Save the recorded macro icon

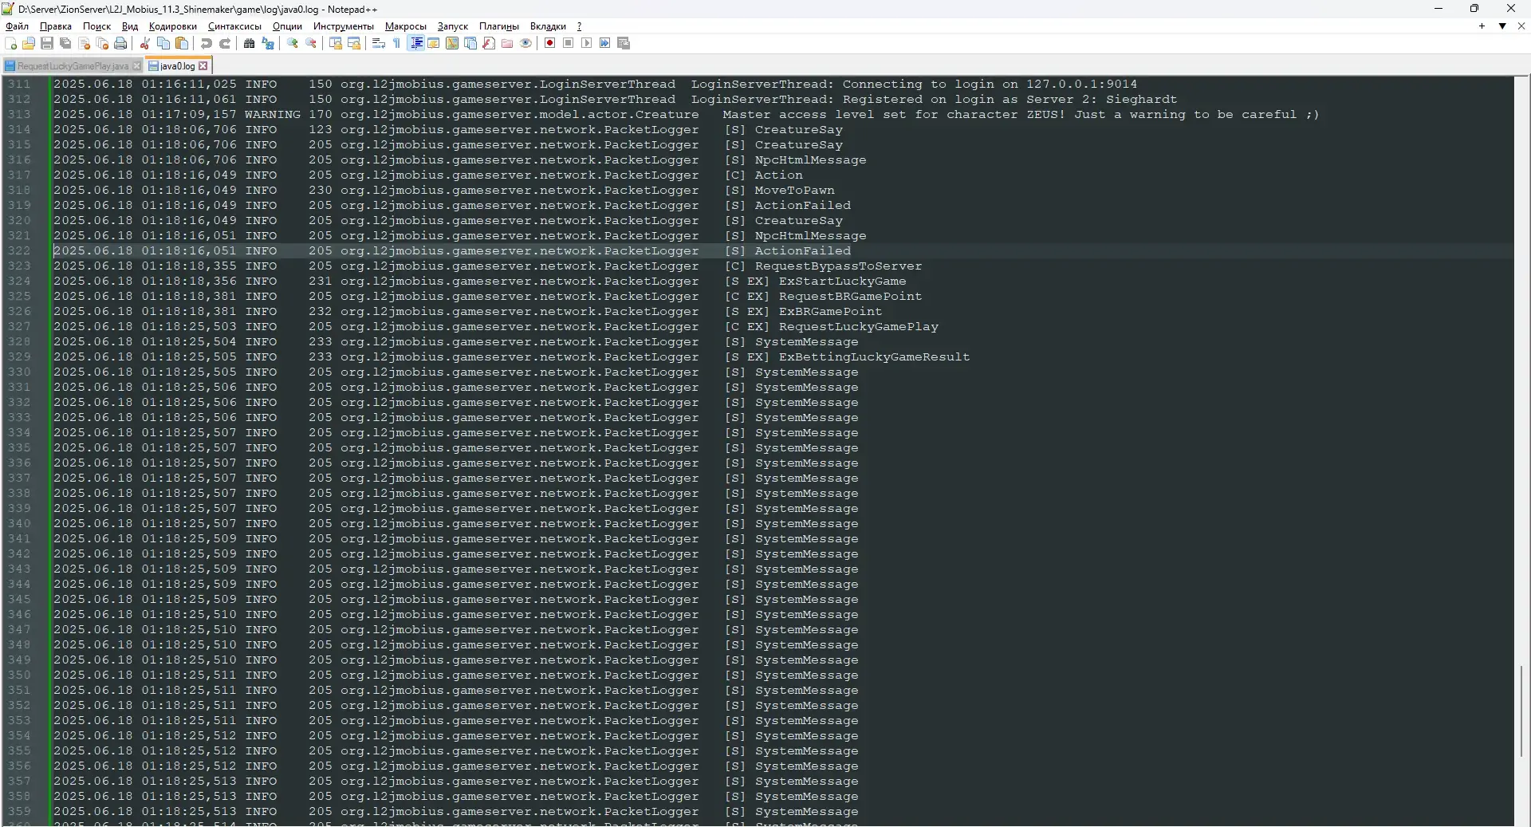point(624,43)
